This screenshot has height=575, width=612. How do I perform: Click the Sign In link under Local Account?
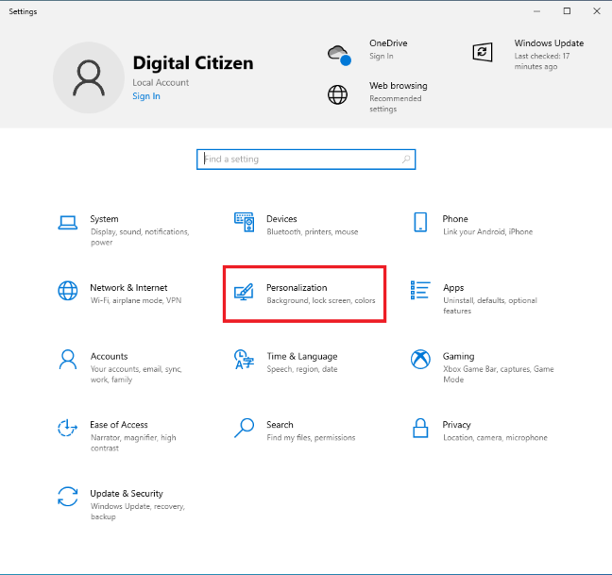pos(146,96)
